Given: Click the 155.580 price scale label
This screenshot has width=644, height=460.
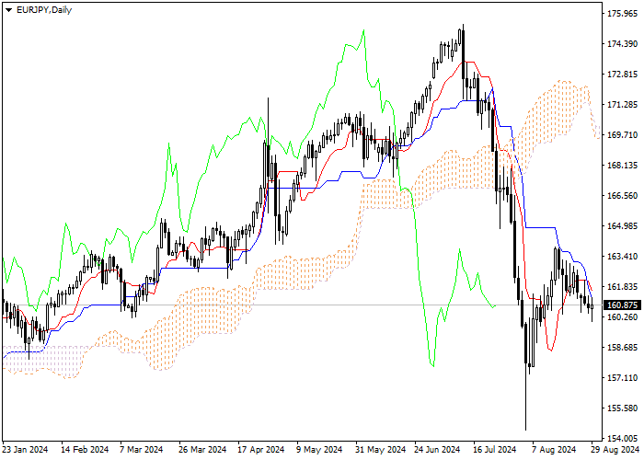Looking at the screenshot, I should [622, 408].
